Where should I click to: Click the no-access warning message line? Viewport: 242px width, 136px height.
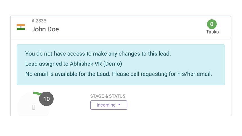[98, 54]
